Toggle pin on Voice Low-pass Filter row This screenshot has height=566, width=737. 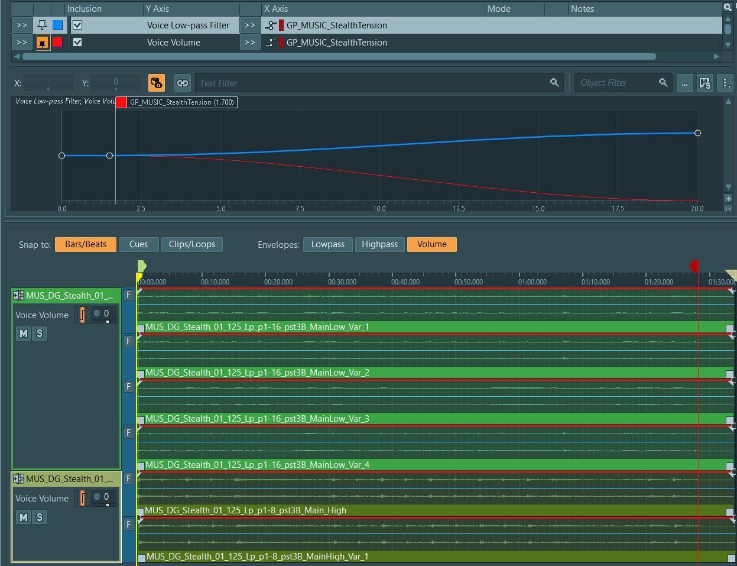pos(42,25)
